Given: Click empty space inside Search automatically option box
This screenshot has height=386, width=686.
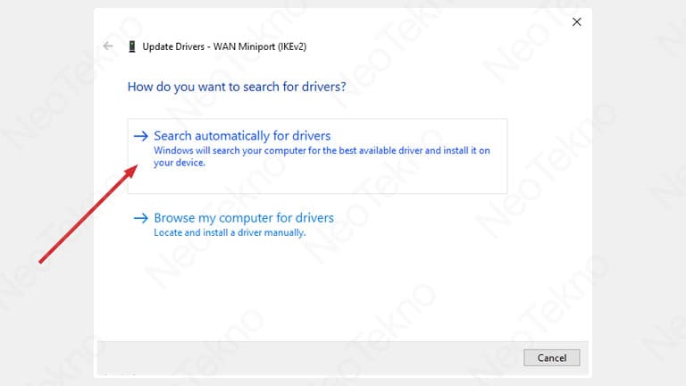Looking at the screenshot, I should point(402,179).
